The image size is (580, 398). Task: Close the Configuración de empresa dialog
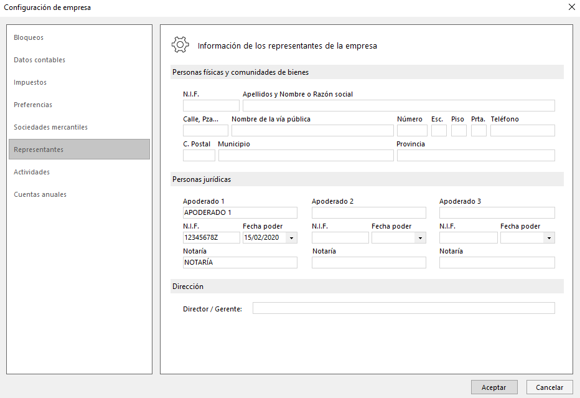pyautogui.click(x=571, y=7)
